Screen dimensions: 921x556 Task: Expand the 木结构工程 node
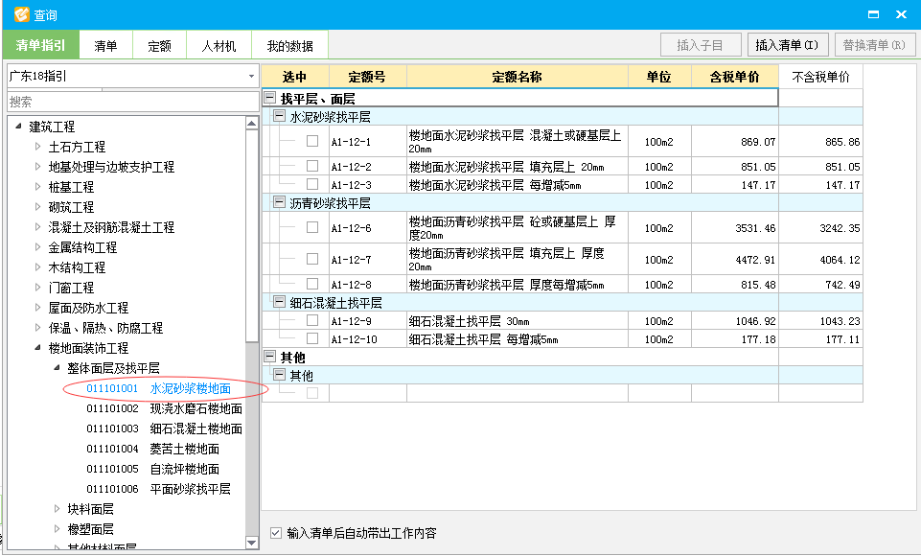(x=37, y=266)
